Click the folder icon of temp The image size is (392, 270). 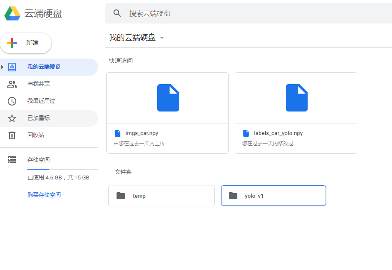[121, 196]
